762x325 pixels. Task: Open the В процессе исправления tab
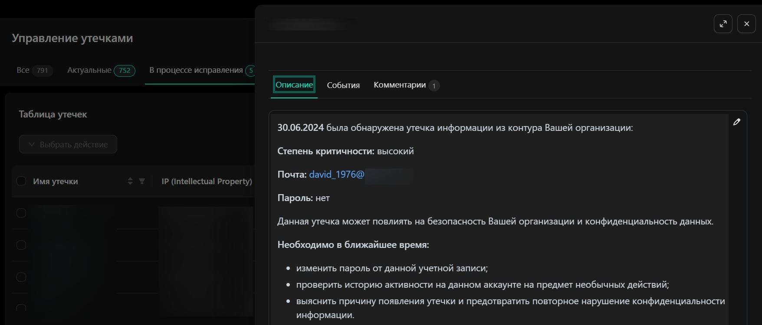196,70
